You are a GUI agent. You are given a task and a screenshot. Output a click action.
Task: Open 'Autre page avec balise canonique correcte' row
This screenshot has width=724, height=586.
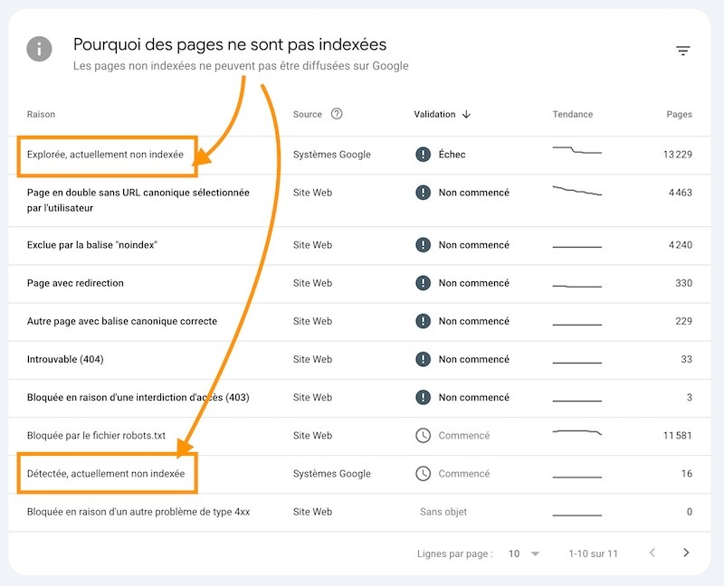point(359,322)
